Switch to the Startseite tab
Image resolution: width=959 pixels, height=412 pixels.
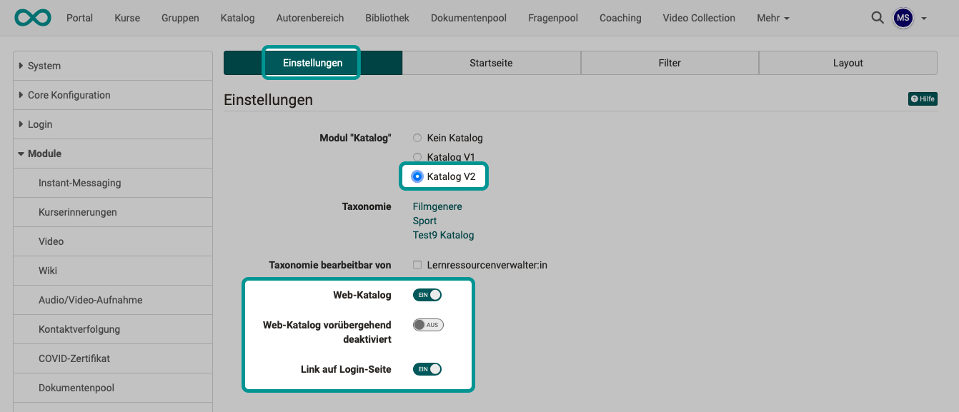click(x=491, y=63)
